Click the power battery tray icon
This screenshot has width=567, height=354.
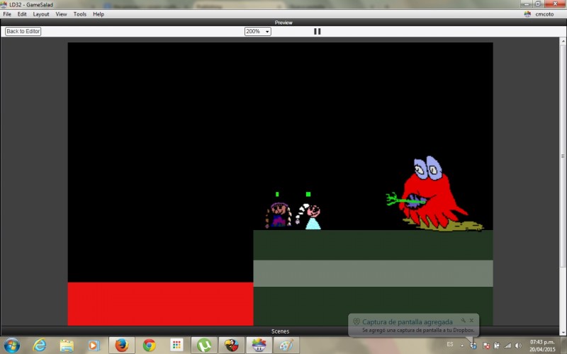497,346
